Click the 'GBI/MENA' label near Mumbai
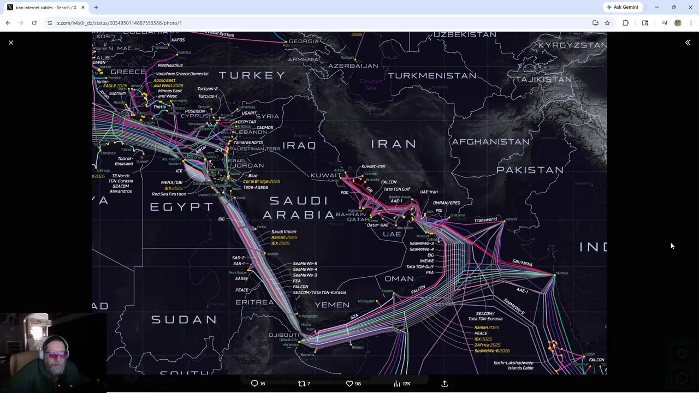The height and width of the screenshot is (393, 699). click(523, 263)
